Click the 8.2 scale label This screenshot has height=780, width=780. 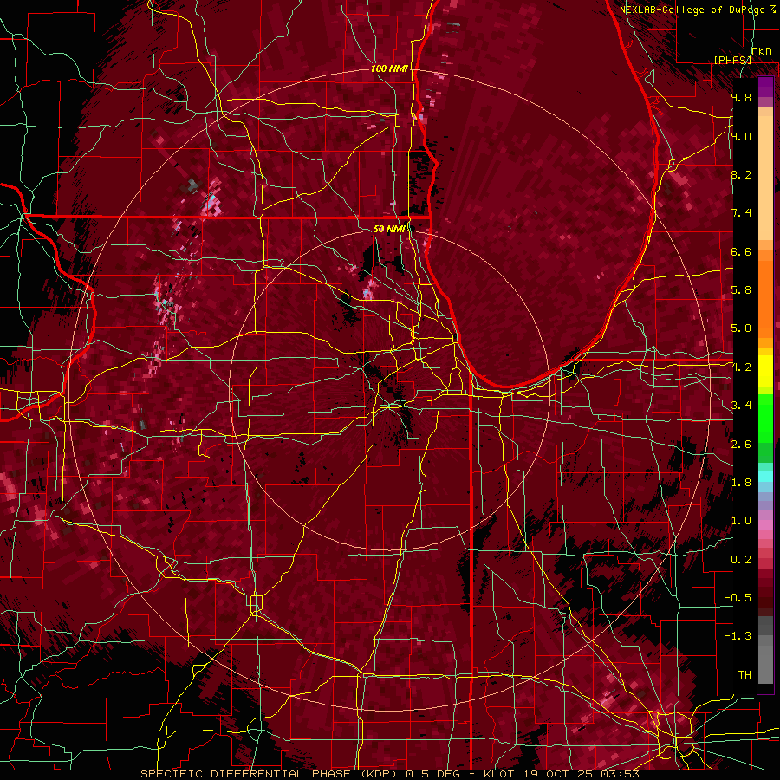(741, 174)
